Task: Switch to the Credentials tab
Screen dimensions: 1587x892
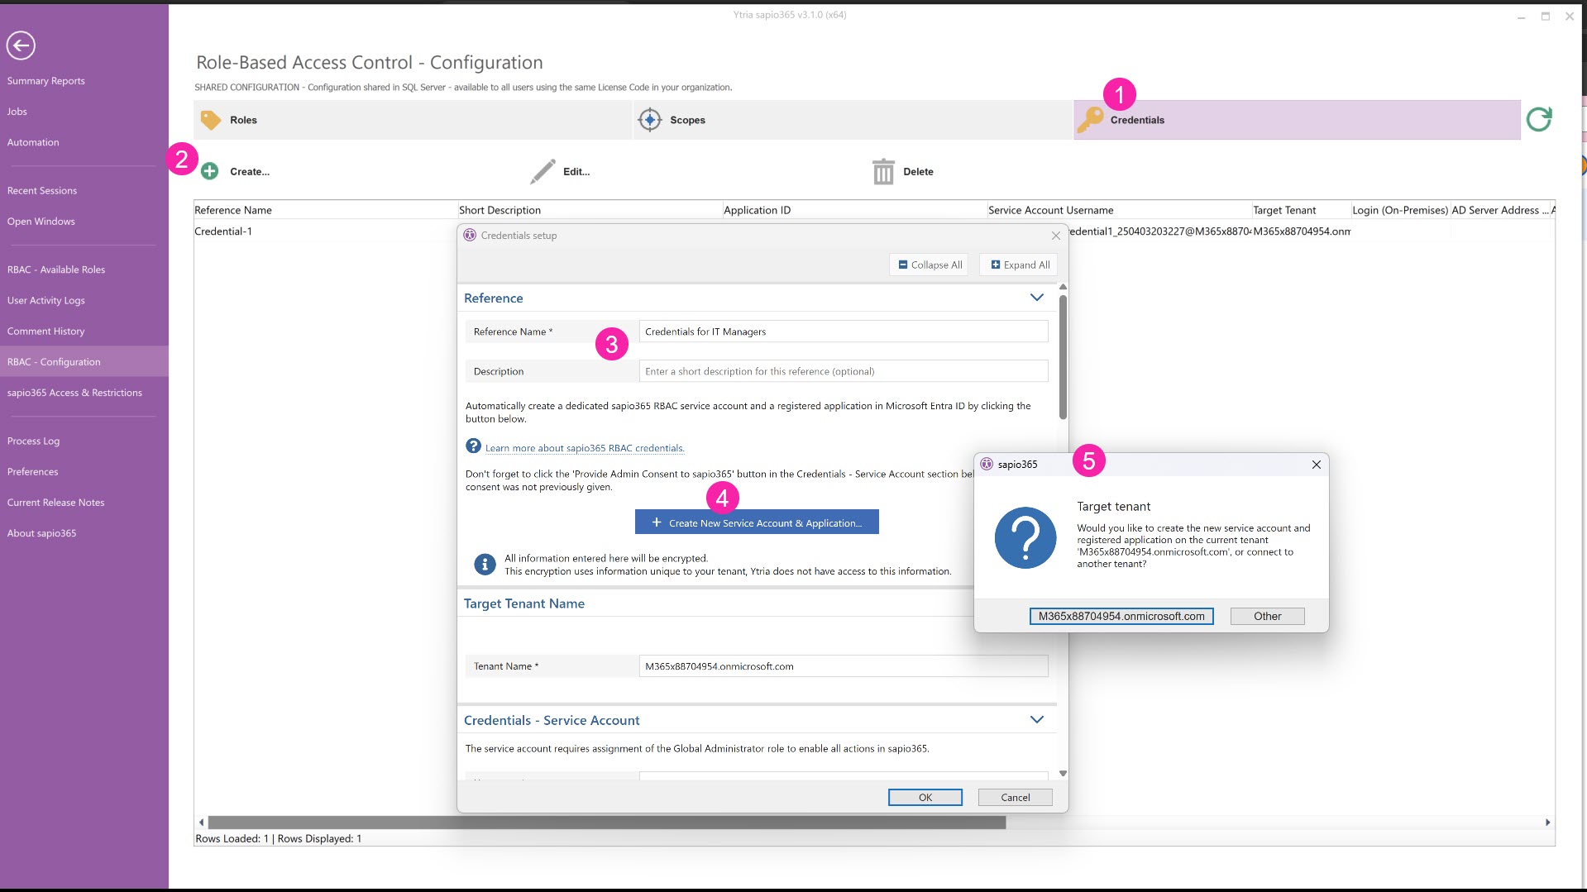Action: click(x=1136, y=120)
